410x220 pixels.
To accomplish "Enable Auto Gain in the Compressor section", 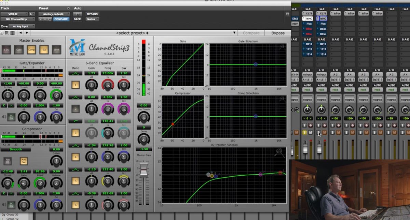I will (23, 161).
